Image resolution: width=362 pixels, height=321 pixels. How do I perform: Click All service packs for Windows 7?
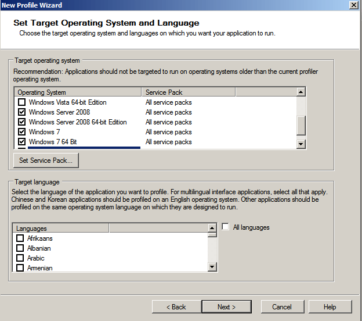(x=169, y=132)
